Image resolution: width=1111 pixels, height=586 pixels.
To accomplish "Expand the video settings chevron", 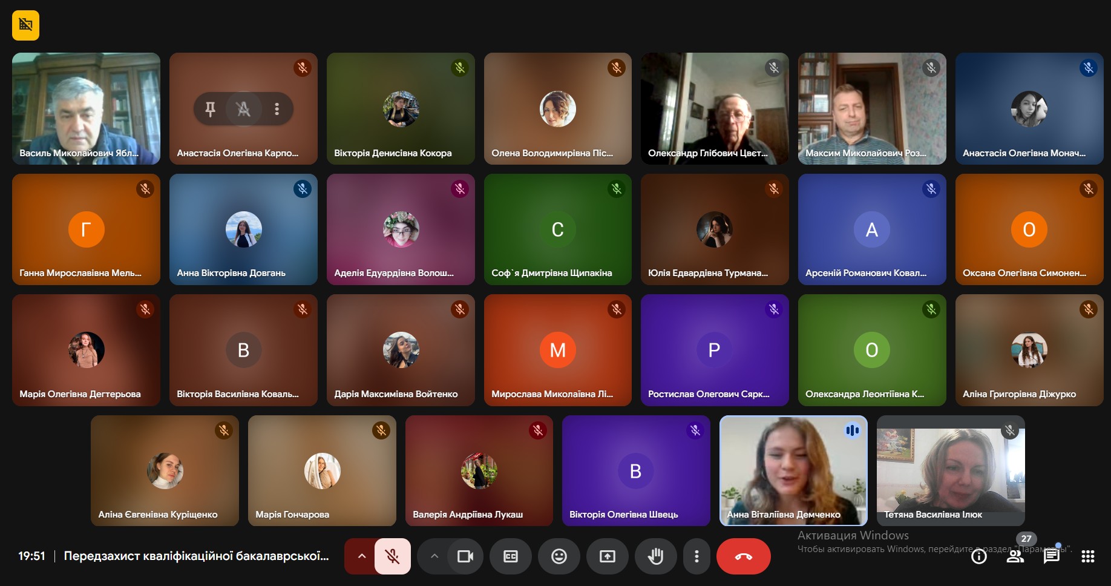I will coord(434,556).
